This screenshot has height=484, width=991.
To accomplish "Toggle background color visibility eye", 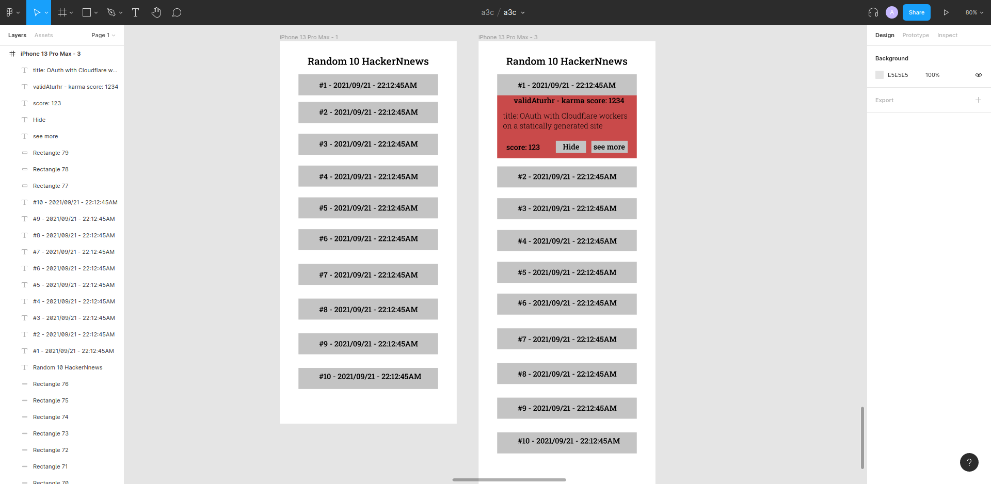I will pos(978,75).
